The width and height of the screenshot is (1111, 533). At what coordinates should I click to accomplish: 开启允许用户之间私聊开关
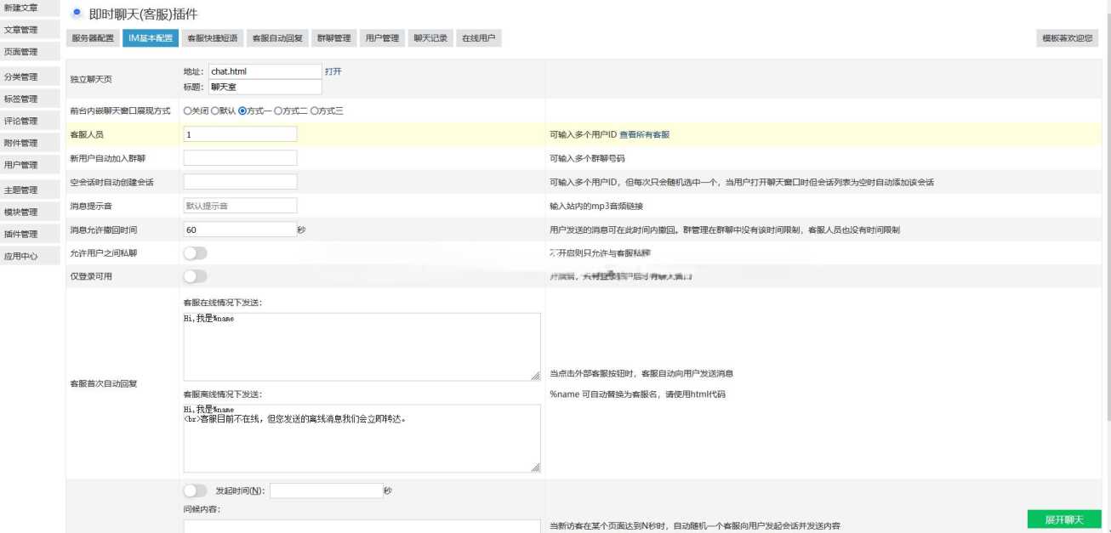click(197, 252)
